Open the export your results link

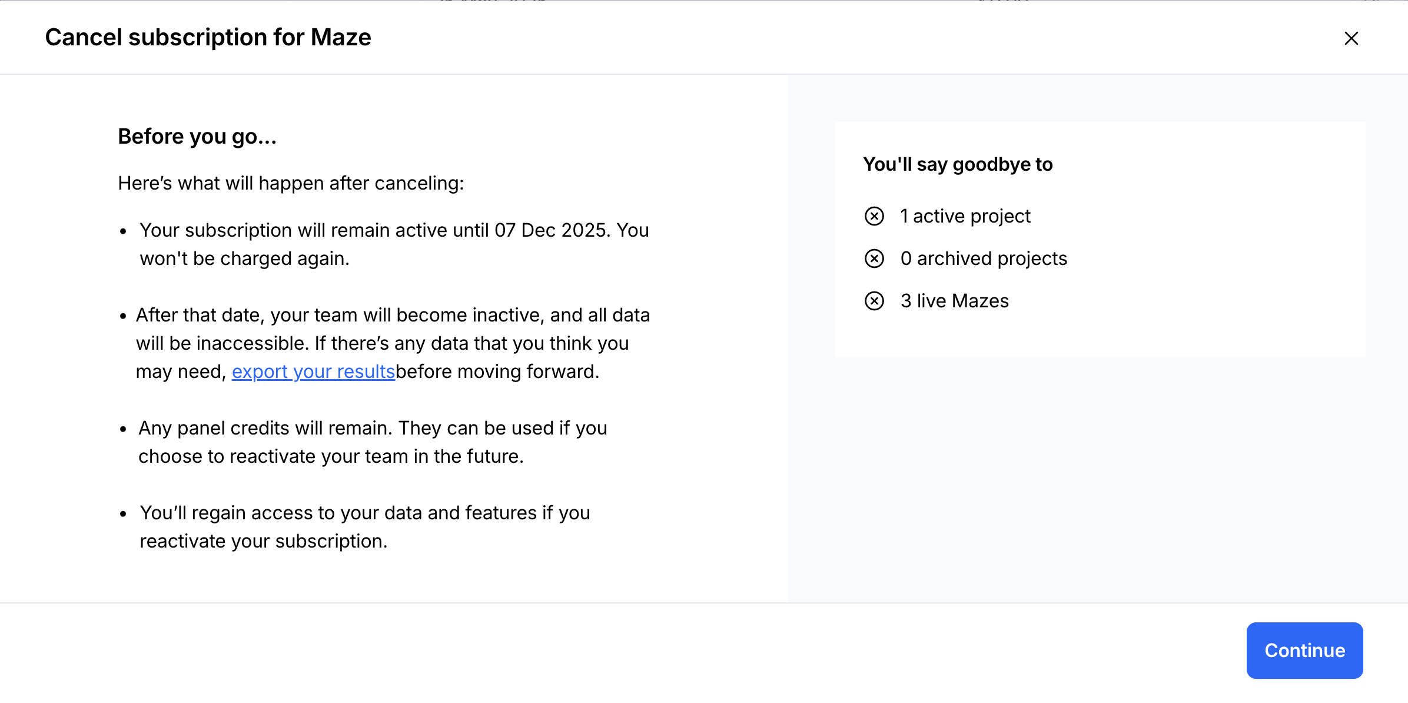tap(313, 372)
